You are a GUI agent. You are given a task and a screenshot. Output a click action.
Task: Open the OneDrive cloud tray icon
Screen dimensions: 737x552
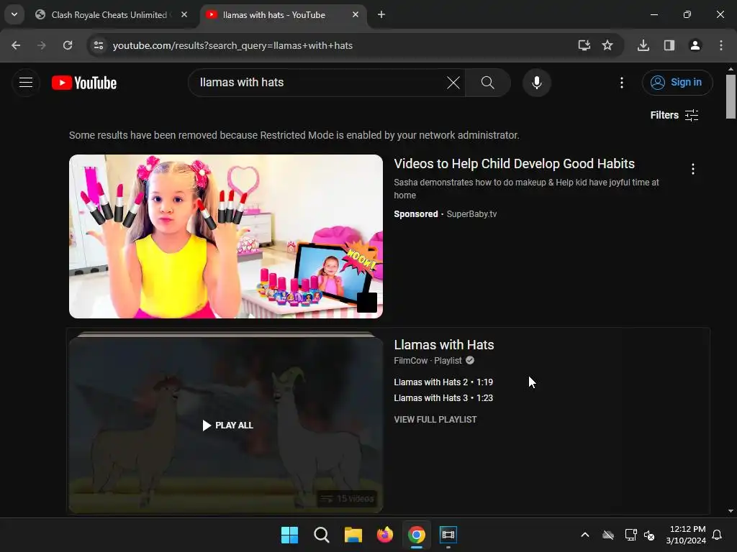[608, 535]
